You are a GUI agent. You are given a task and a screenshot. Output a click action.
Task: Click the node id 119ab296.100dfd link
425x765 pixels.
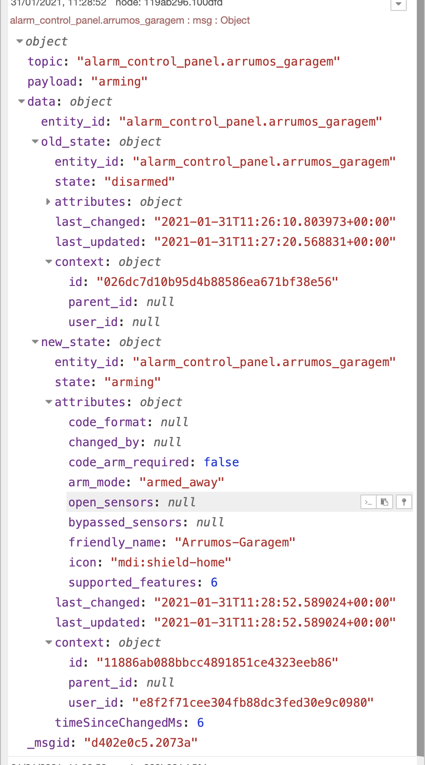coord(178,3)
